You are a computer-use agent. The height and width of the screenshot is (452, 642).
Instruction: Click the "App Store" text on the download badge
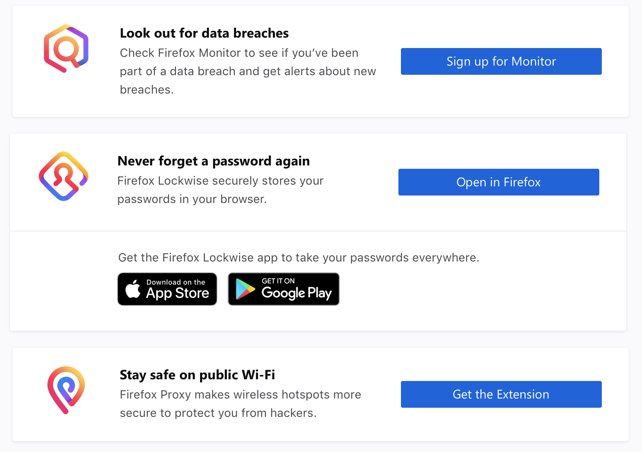[x=177, y=293]
